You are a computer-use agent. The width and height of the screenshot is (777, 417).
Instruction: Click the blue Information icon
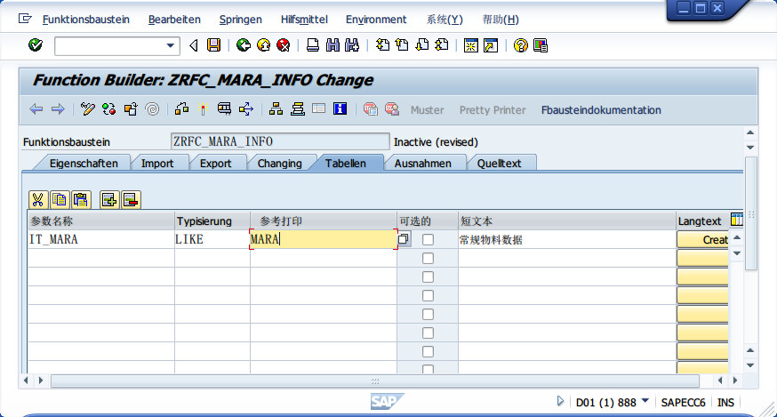pyautogui.click(x=340, y=108)
